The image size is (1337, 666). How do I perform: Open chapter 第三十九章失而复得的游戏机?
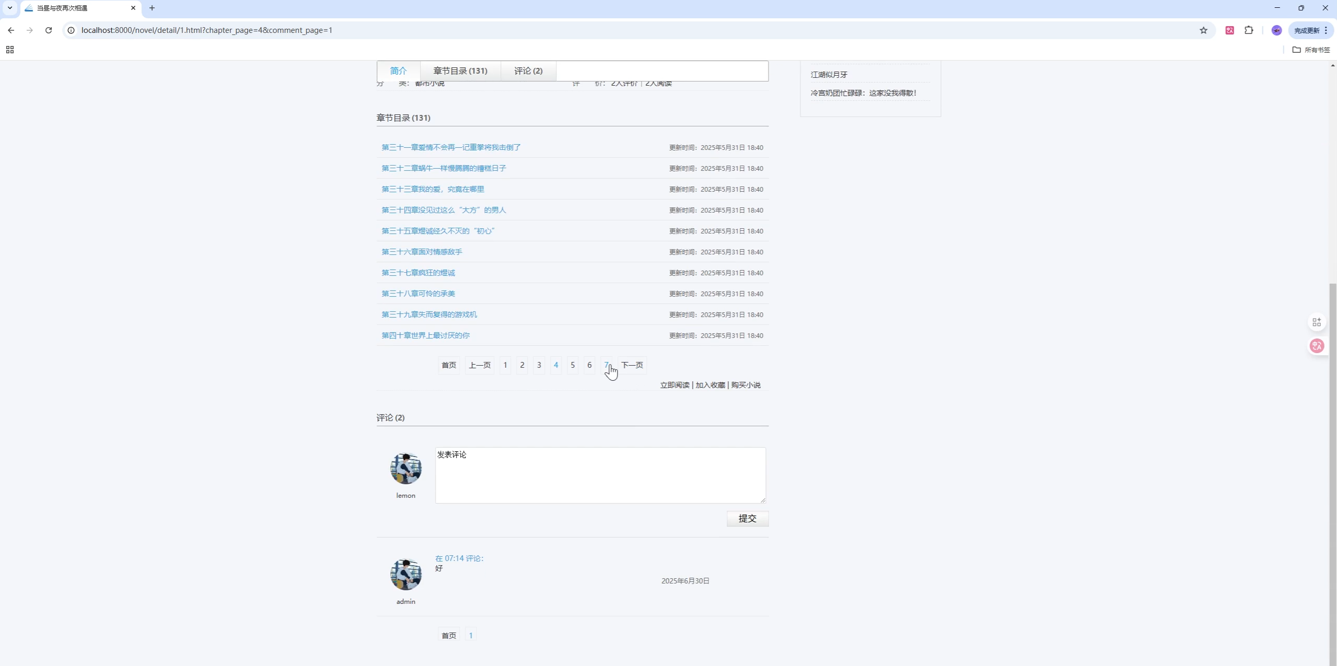tap(429, 314)
